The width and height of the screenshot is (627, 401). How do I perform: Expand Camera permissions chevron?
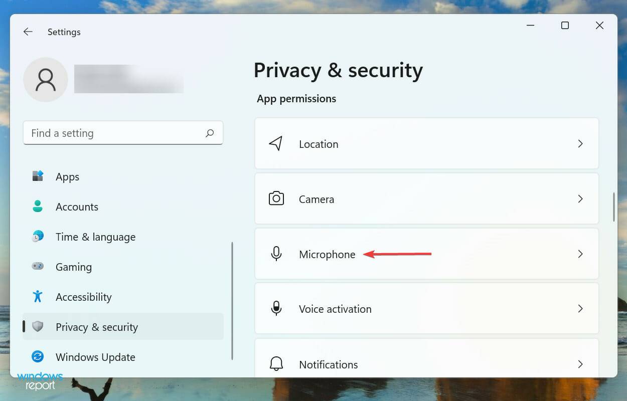coord(580,199)
